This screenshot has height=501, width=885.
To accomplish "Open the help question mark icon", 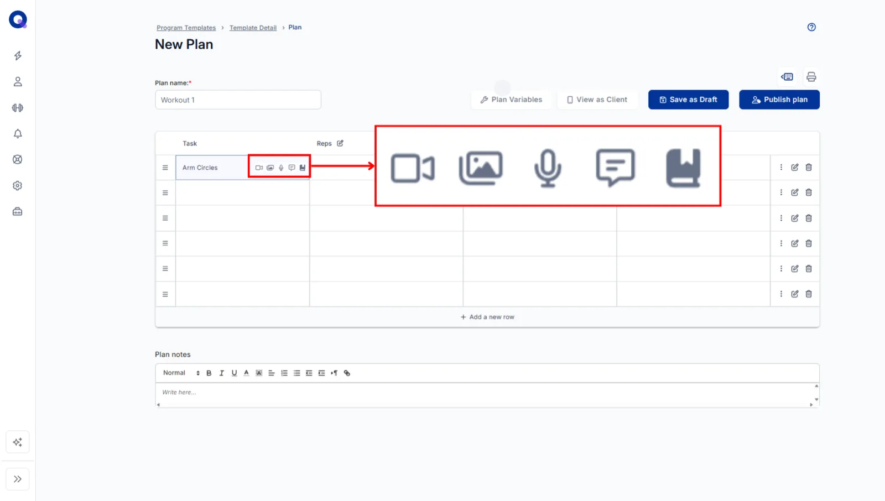I will [x=811, y=27].
